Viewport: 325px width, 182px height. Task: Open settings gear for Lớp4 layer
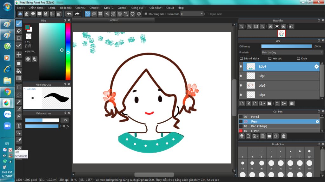click(316, 66)
